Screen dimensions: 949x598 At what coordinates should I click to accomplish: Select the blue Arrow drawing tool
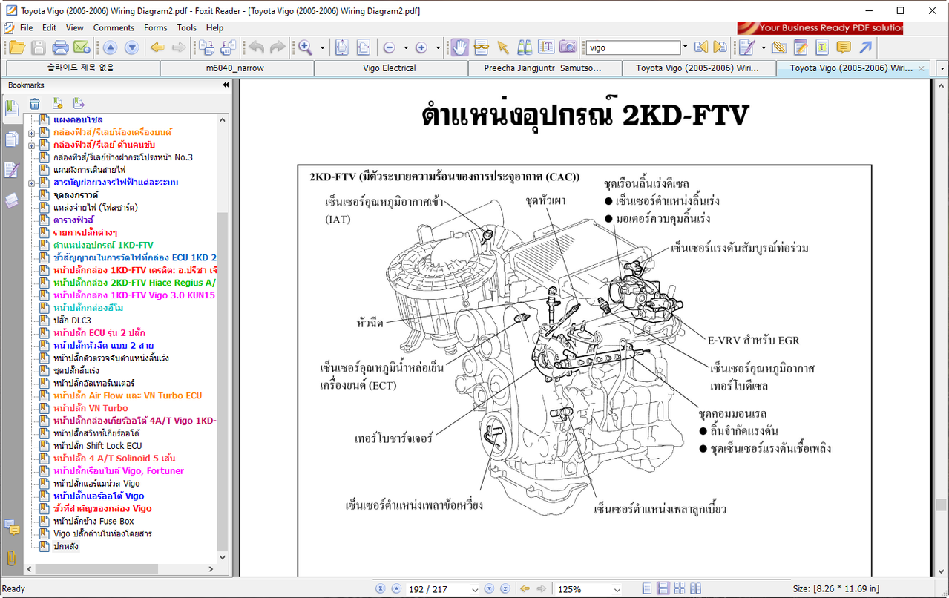865,47
